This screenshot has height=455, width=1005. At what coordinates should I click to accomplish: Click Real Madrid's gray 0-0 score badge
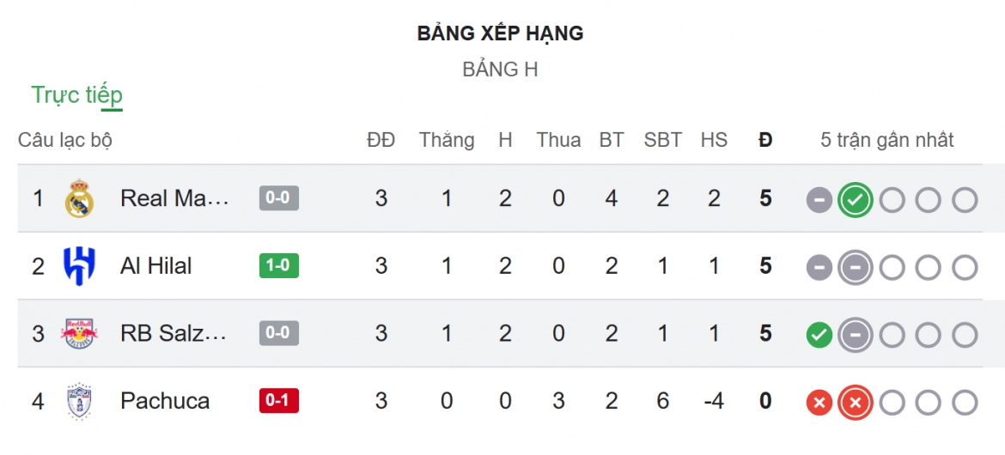pos(279,198)
